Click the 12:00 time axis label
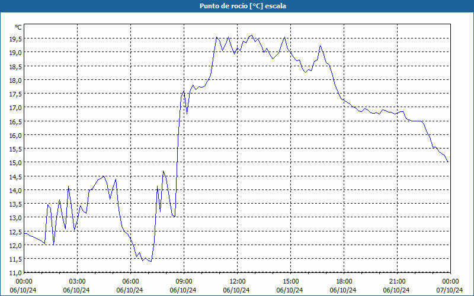 (x=238, y=282)
